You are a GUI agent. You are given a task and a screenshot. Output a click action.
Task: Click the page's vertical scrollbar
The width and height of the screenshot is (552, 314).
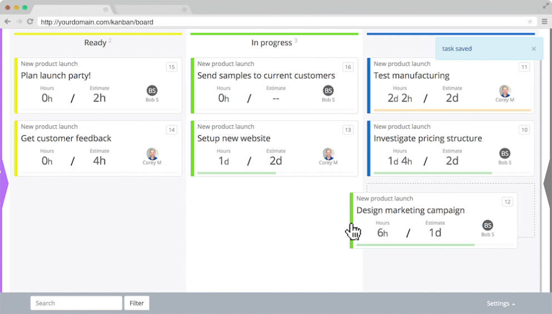pos(541,160)
